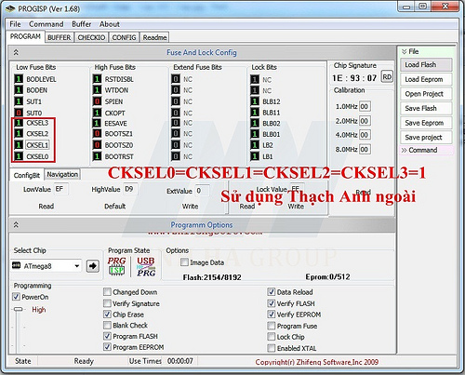This screenshot has height=375, width=465.
Task: Toggle the SUT0 low fuse bit indicator
Action: coord(19,113)
